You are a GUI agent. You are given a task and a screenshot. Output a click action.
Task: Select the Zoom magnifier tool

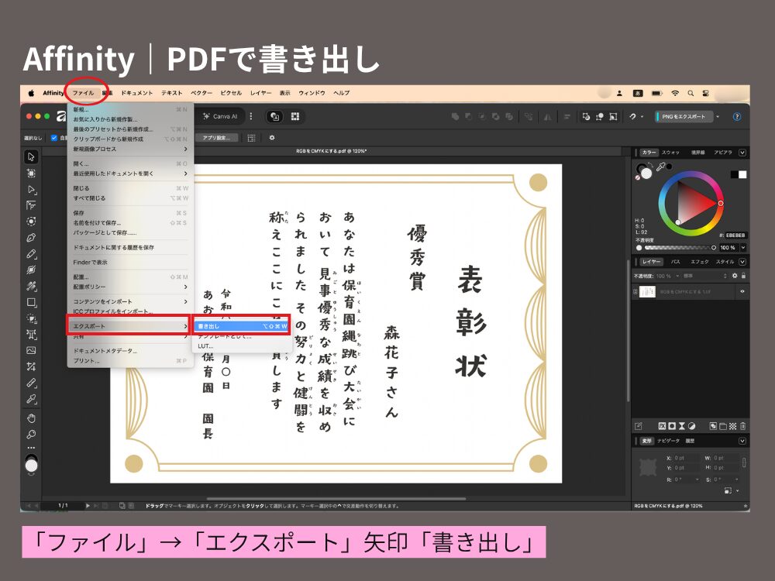coord(31,435)
